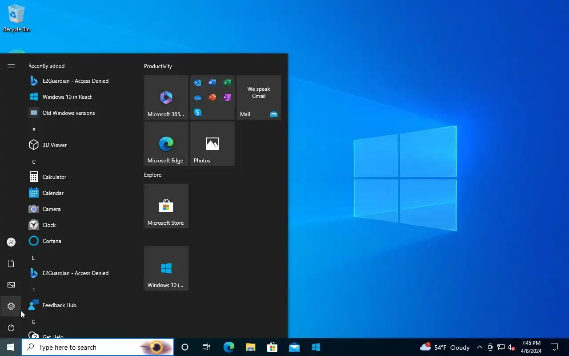The image size is (569, 356).
Task: Click the Recently added heading
Action: tap(46, 66)
